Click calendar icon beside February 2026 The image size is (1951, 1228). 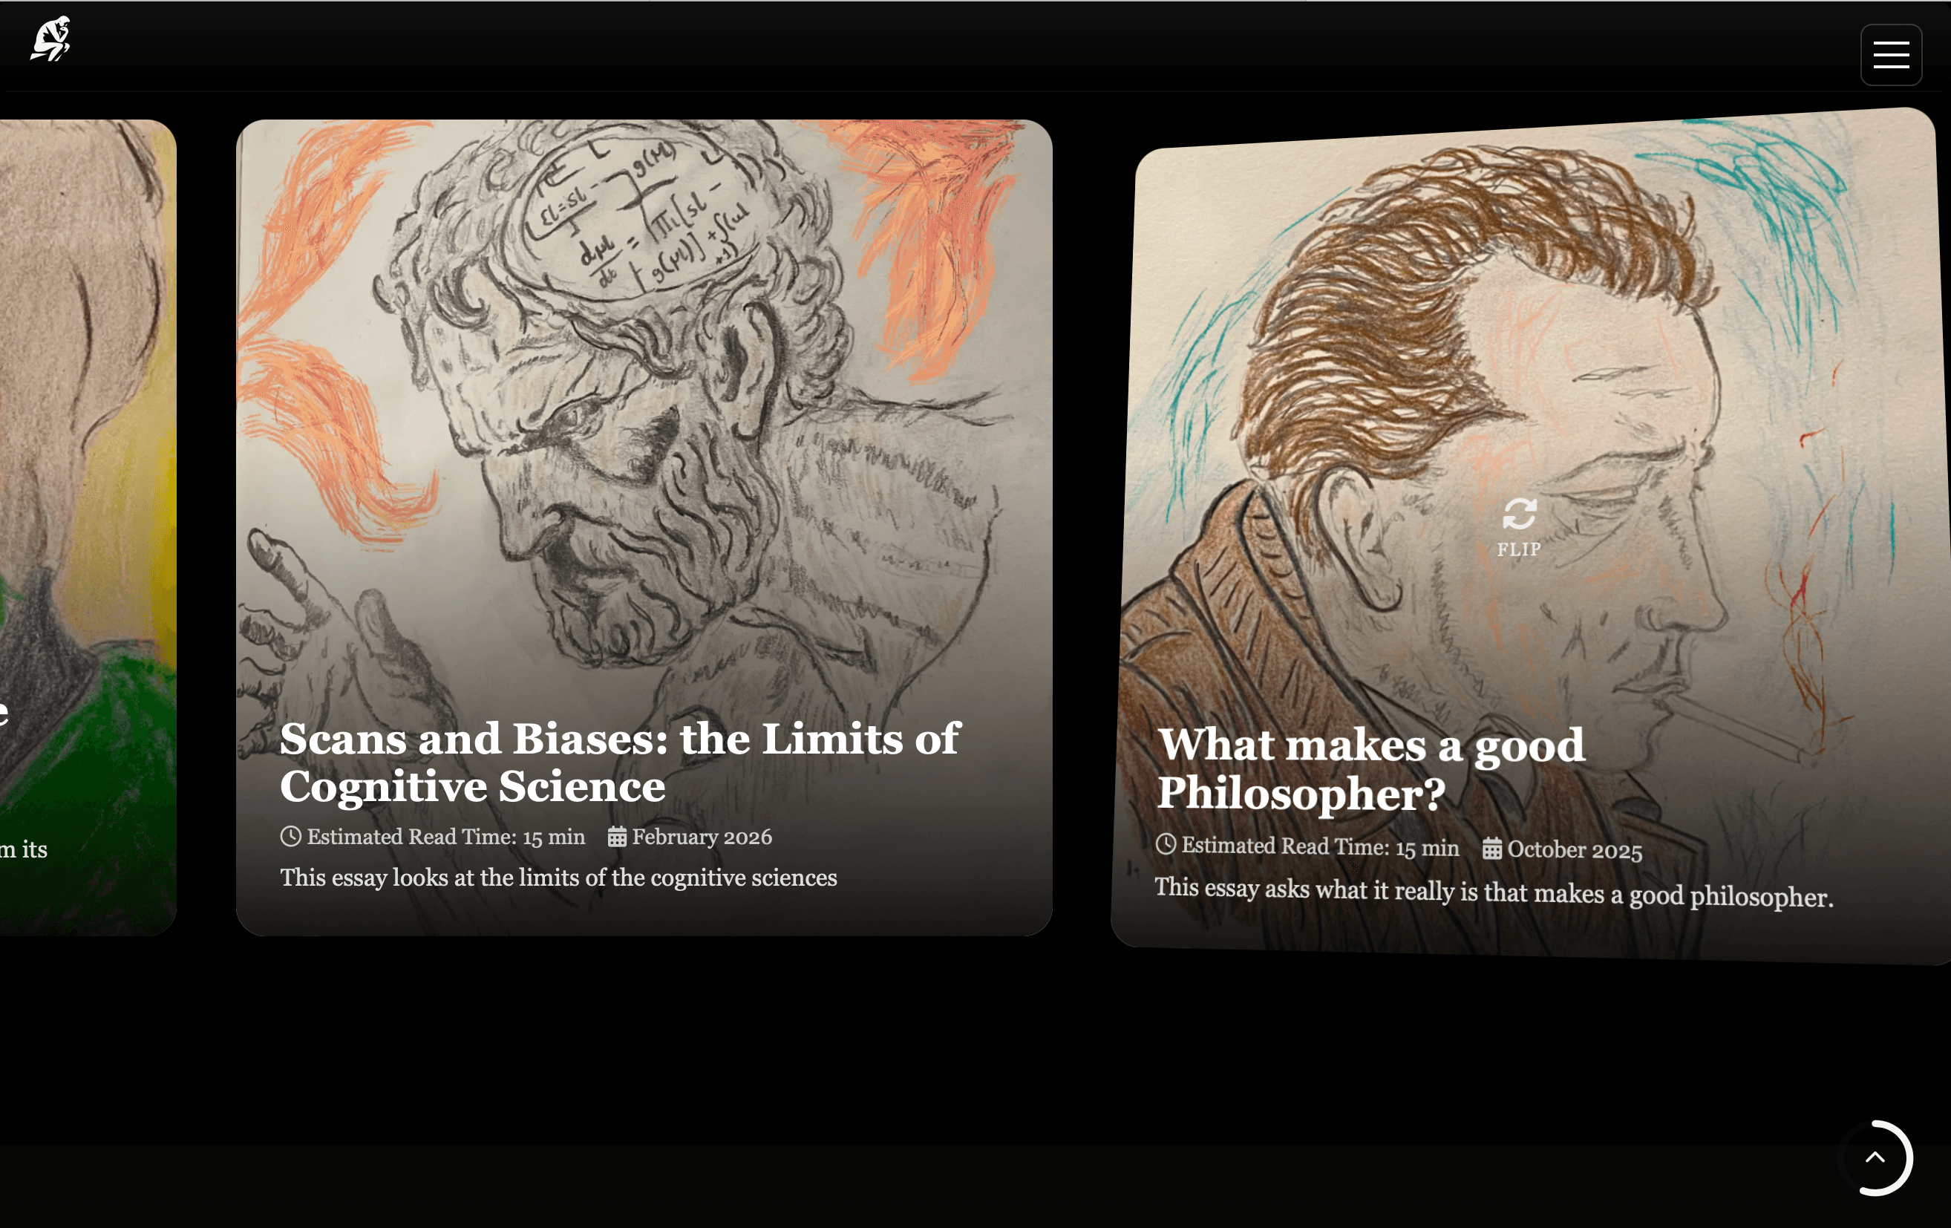618,837
